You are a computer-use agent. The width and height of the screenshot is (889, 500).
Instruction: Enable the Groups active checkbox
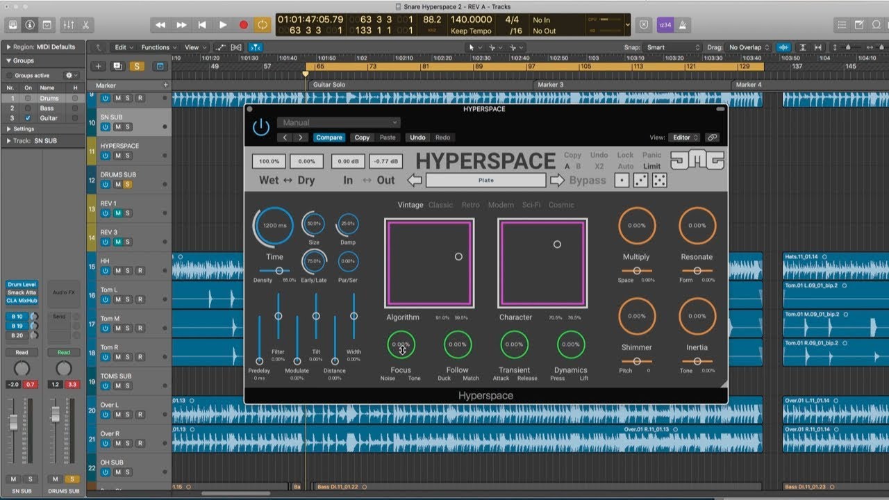point(10,75)
